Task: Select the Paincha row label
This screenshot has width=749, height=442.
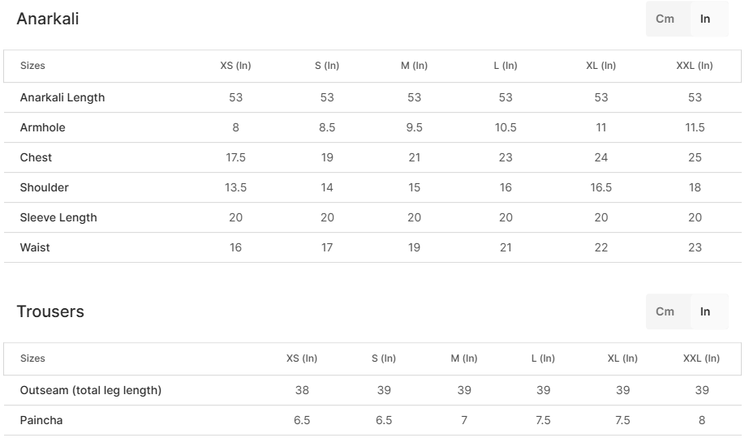Action: 41,420
